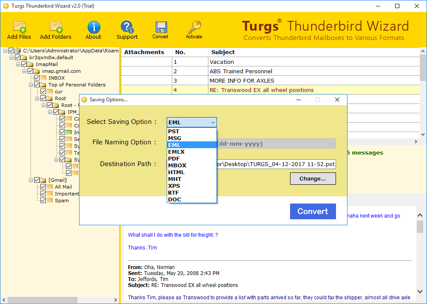
Task: Choose PST from the saving option list
Action: click(192, 132)
